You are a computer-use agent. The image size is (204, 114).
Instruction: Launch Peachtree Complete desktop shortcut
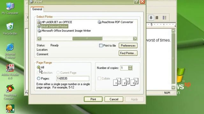(10, 92)
